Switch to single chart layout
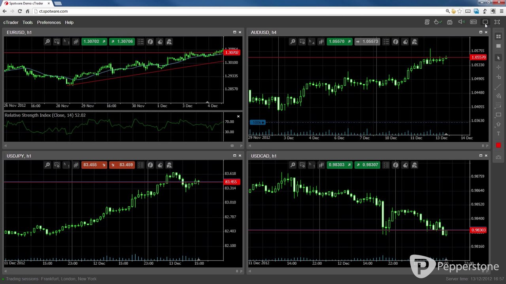Screen dimensions: 506x284 (x=498, y=46)
